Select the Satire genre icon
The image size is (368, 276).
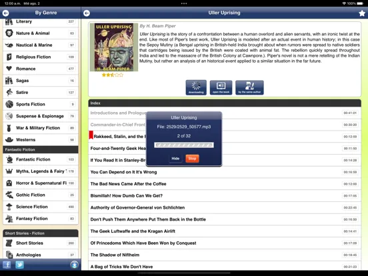tap(9, 92)
